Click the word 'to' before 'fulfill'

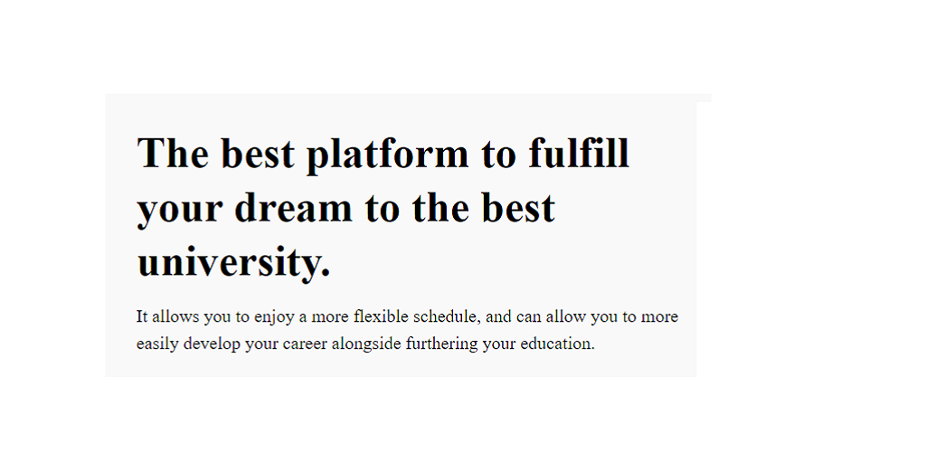(498, 154)
